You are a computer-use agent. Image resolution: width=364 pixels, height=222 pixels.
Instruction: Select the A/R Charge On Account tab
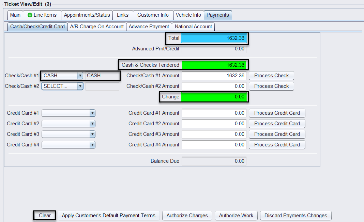(x=97, y=27)
